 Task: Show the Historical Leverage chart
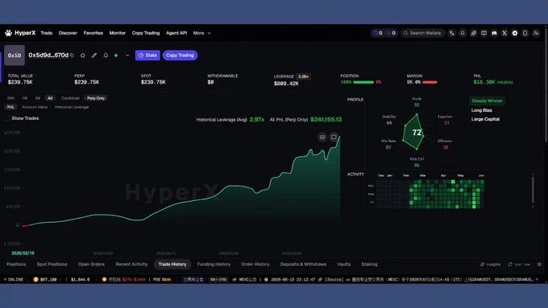coord(72,107)
